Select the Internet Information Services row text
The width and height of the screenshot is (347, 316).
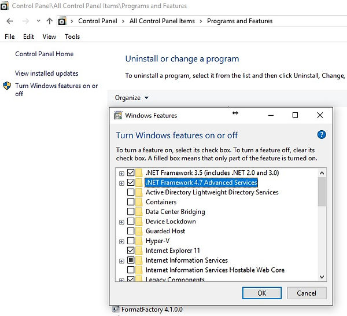(x=187, y=260)
